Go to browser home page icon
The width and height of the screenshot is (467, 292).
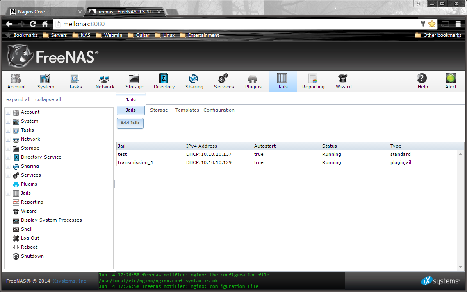pos(45,24)
